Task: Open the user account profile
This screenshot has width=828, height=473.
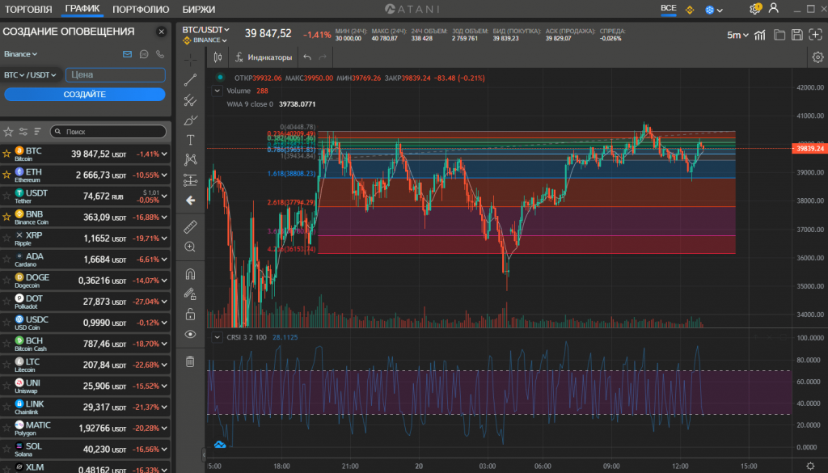Action: click(x=774, y=8)
